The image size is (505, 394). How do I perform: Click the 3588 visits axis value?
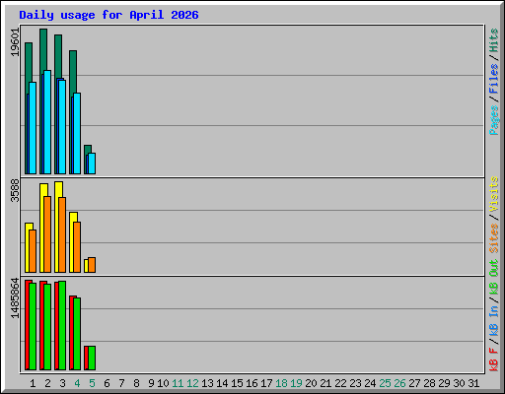[15, 191]
